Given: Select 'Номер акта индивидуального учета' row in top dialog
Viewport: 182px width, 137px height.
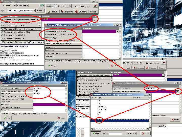Looking at the screenshot, I should (63, 35).
